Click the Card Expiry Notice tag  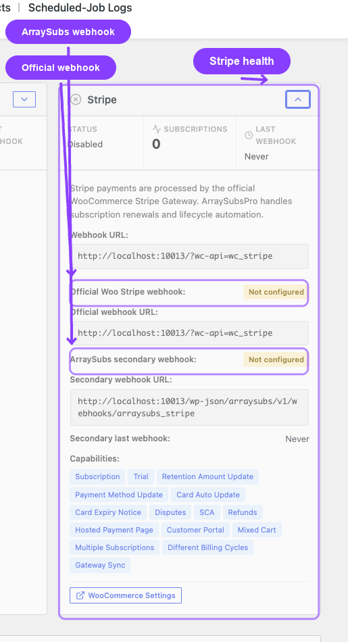[x=108, y=512]
